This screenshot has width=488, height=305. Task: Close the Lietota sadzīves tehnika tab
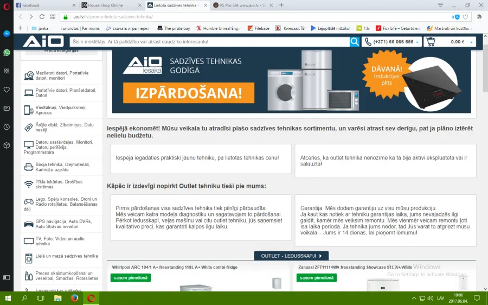[206, 5]
